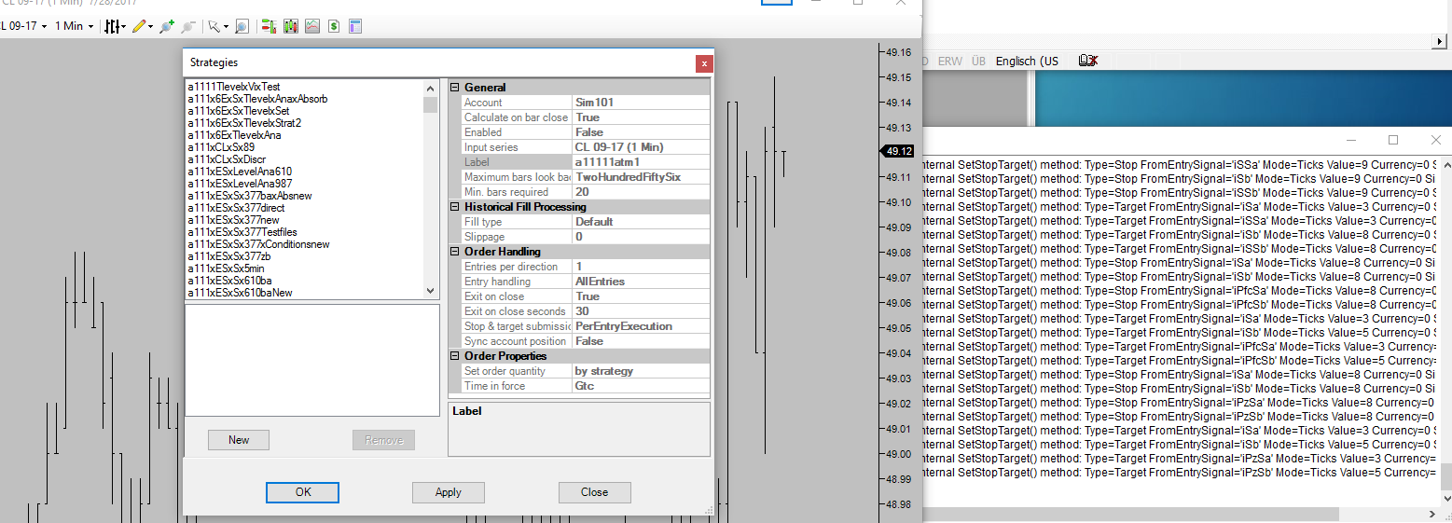Select strategy a111xESxSx377direct

236,208
